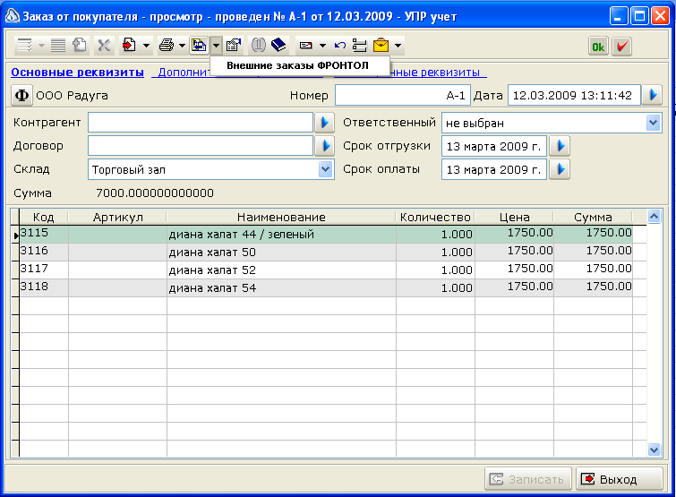Select Внешние заказы ФРОНТОЛ menu item
This screenshot has width=676, height=497.
click(297, 65)
